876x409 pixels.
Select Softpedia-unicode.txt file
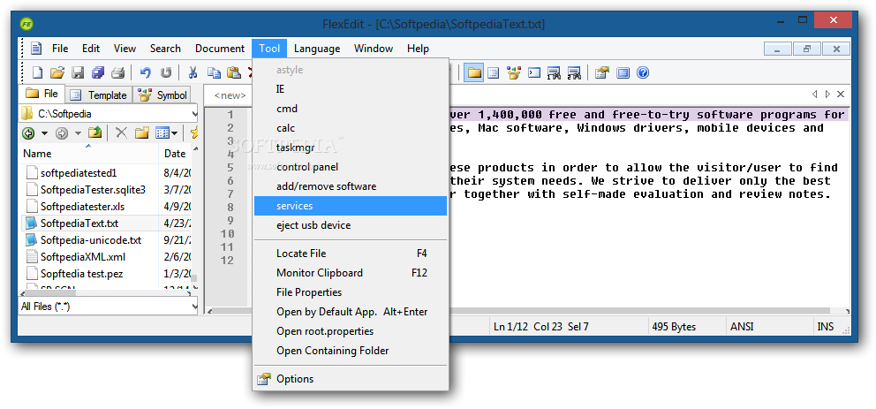click(91, 240)
